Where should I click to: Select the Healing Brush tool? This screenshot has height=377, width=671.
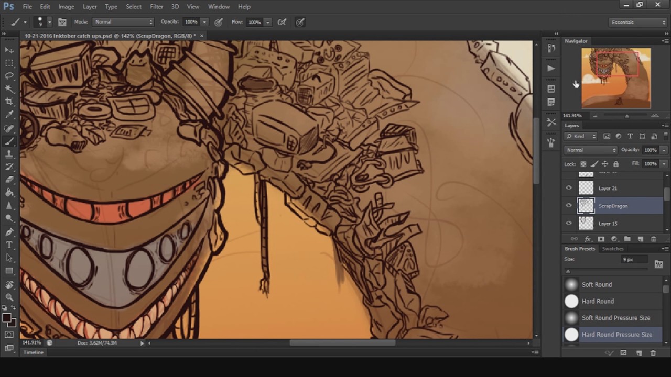[x=9, y=128]
